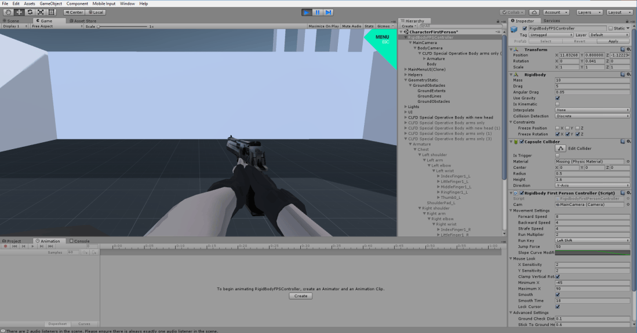Toggle the Lock Cursor checkbox

tap(558, 306)
